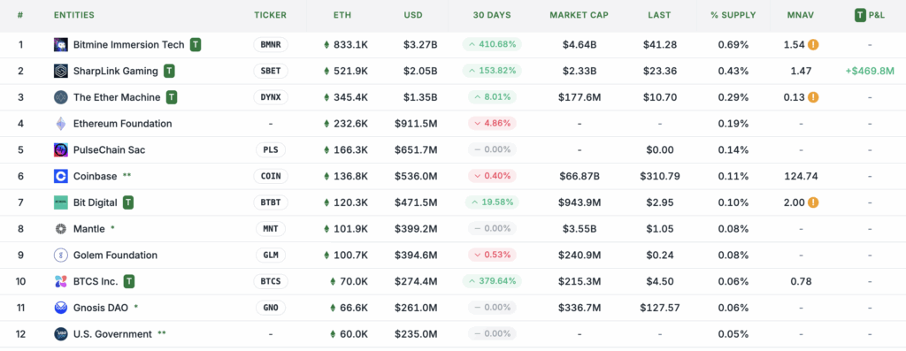Click the T P&L column header
Image resolution: width=906 pixels, height=351 pixels.
point(870,15)
